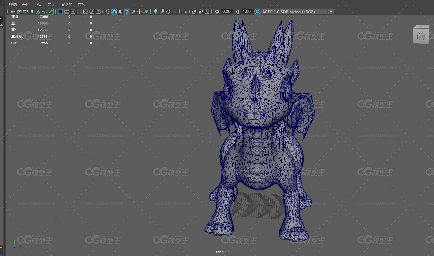Toggle Wireframe on Shaded mode
This screenshot has width=434, height=256.
(x=127, y=12)
